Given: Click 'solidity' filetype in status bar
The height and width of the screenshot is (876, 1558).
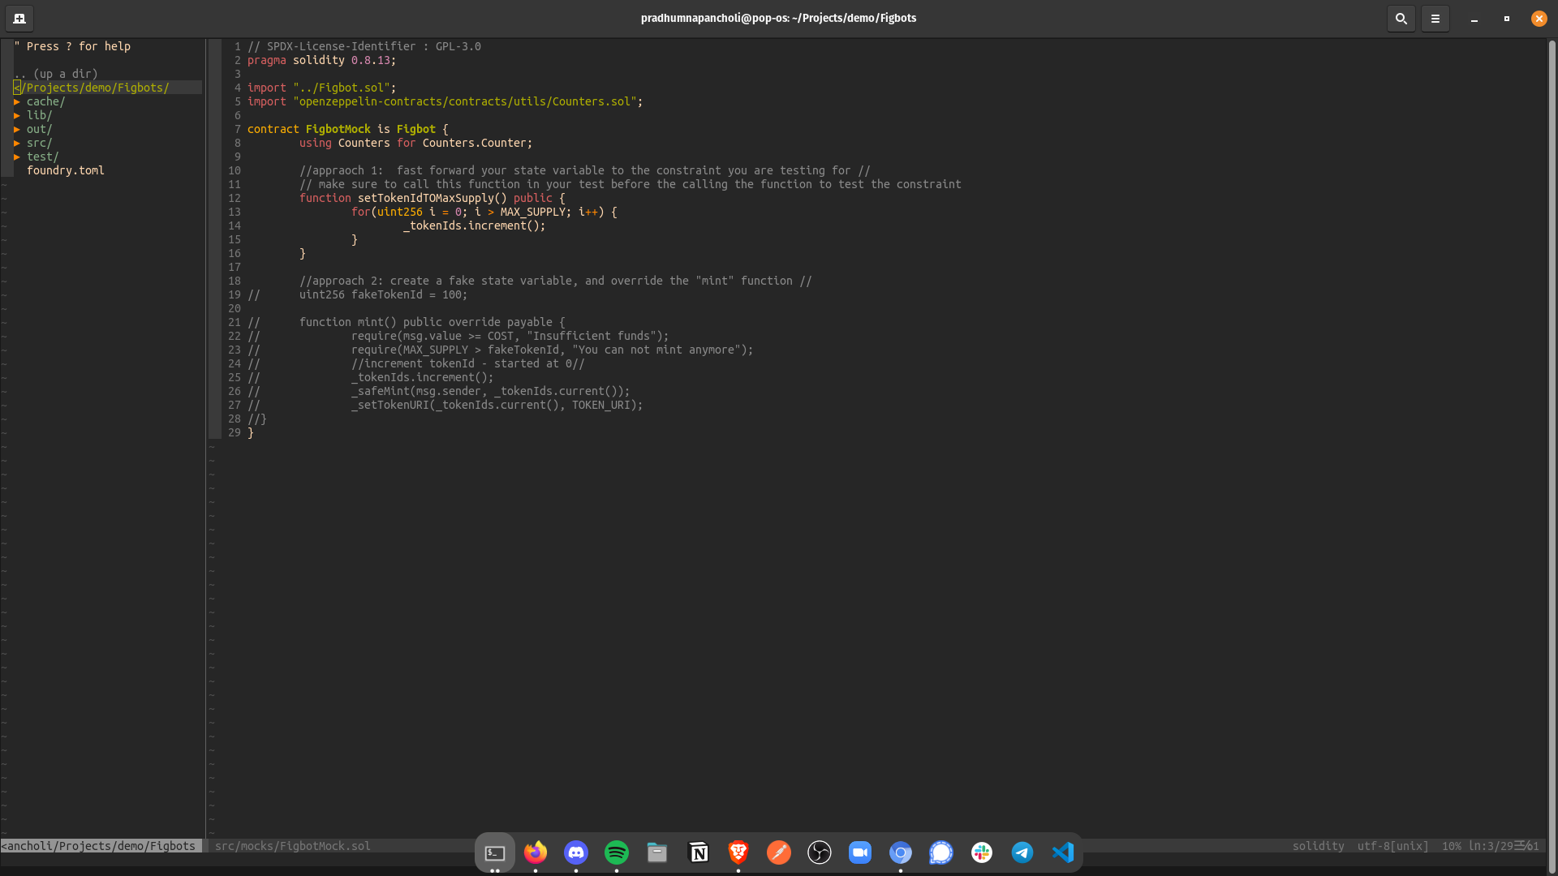Looking at the screenshot, I should click(1319, 846).
